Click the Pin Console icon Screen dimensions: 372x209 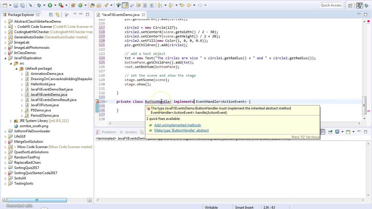(x=330, y=132)
